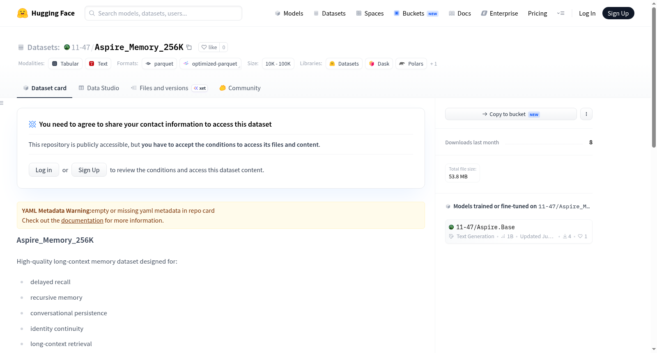Like the Aspire_Memory_256K dataset
657x353 pixels.
point(209,47)
